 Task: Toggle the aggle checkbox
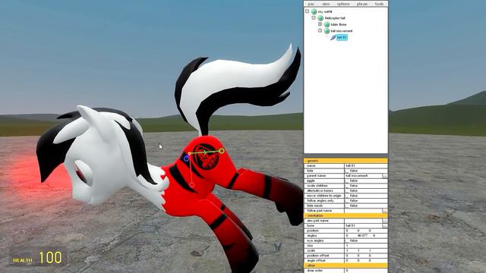347,180
